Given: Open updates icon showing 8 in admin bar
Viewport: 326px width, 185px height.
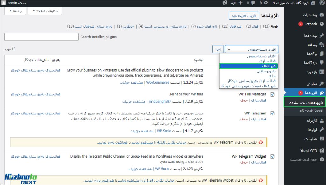Looking at the screenshot, I should [x=266, y=3].
